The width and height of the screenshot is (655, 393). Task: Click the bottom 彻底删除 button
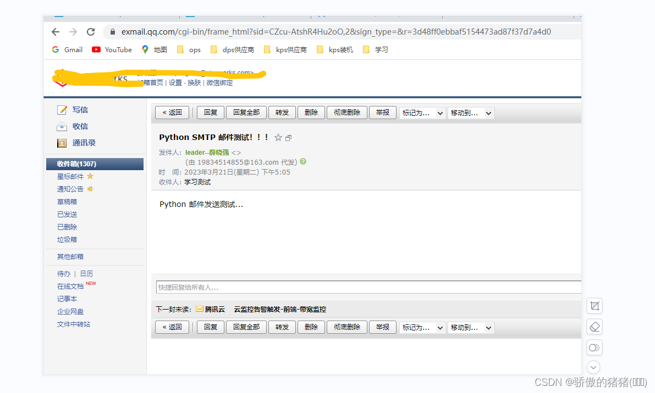click(347, 327)
